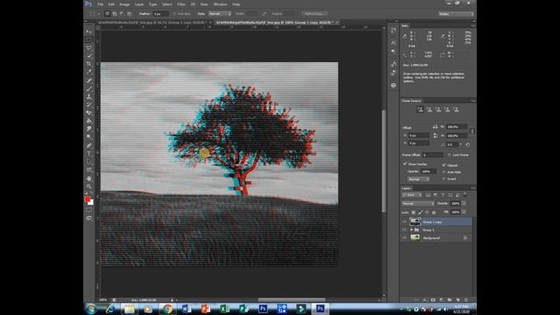Image resolution: width=560 pixels, height=315 pixels.
Task: Toggle Lock Frame checkbox
Action: pyautogui.click(x=450, y=155)
